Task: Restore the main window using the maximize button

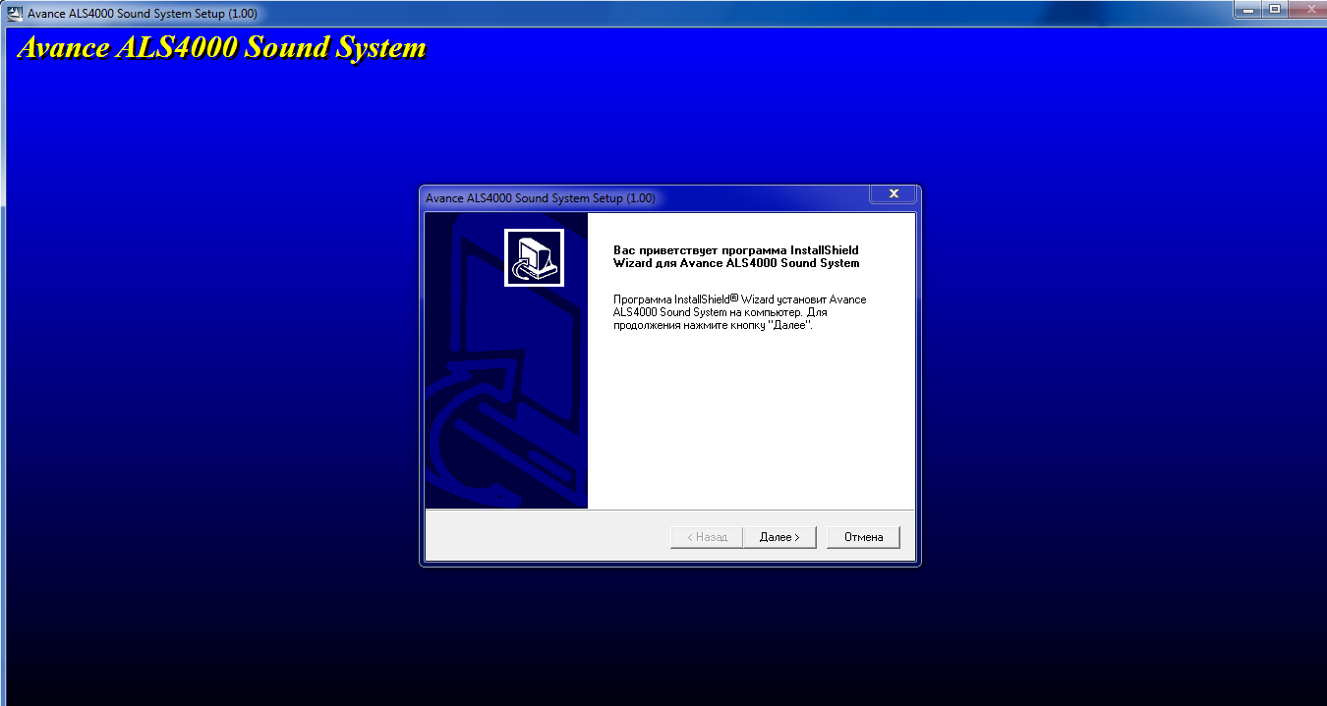Action: 1275,9
